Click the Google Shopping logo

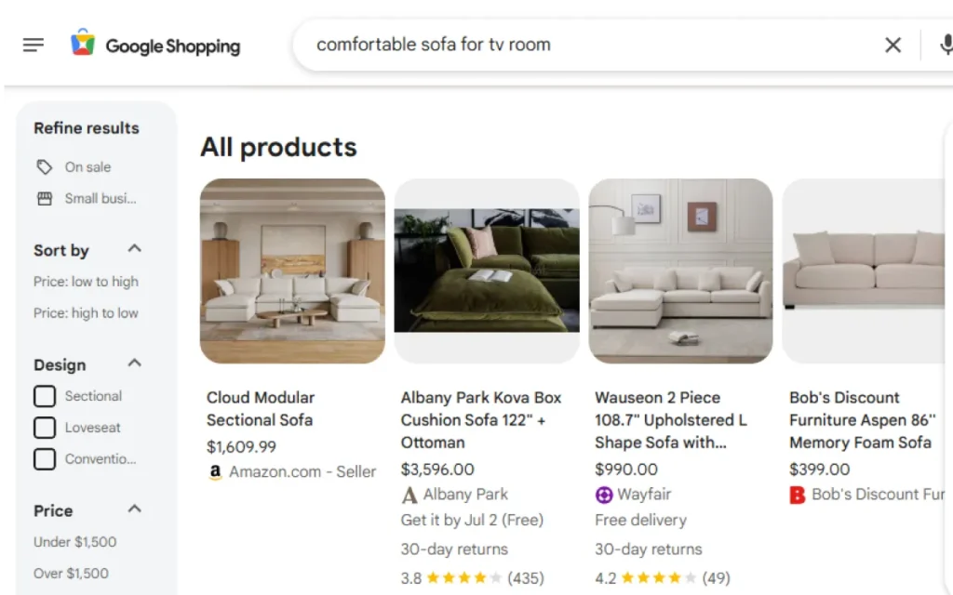coord(154,44)
